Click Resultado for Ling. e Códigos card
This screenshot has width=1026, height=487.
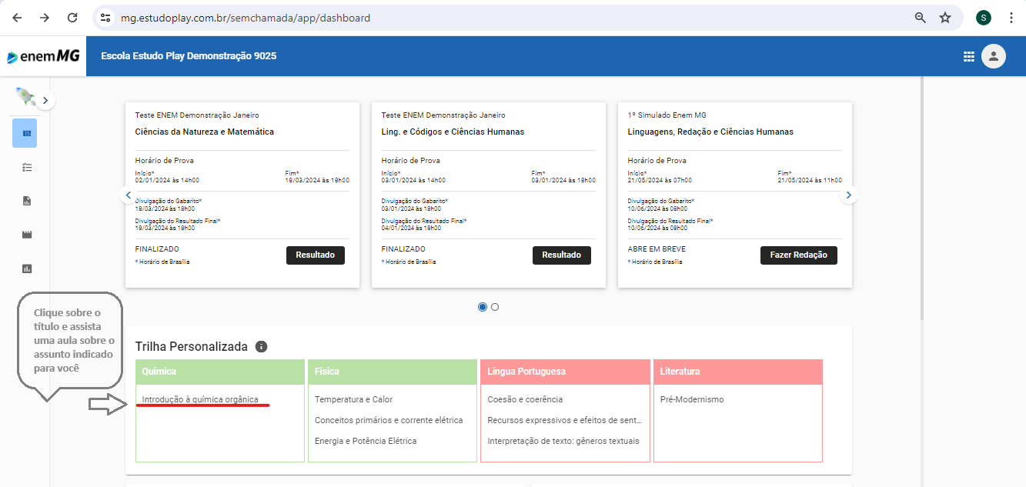click(x=562, y=255)
